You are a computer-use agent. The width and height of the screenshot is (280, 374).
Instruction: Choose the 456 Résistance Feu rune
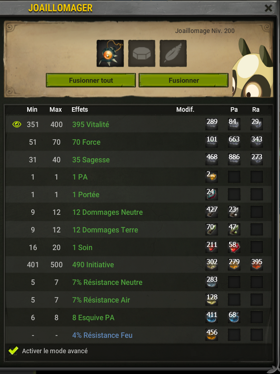pos(212,335)
